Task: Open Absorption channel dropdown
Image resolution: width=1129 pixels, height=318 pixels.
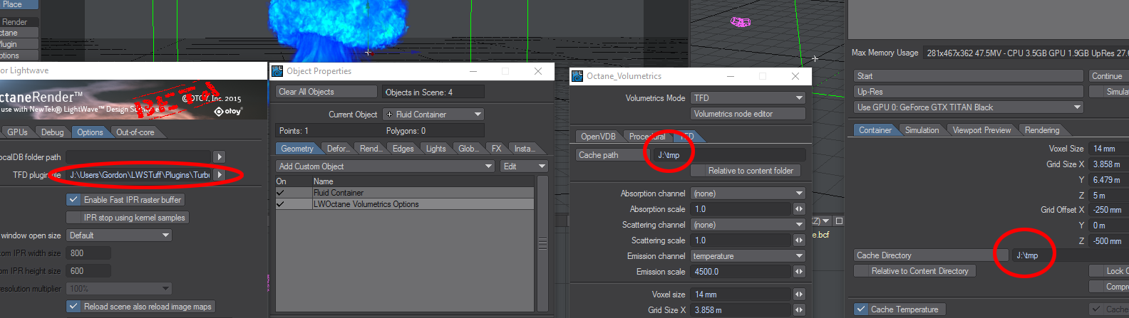Action: coord(748,194)
